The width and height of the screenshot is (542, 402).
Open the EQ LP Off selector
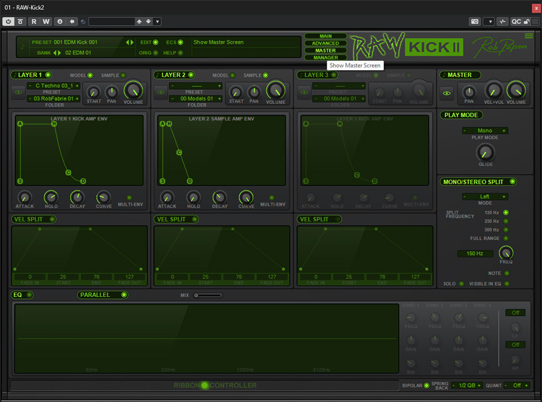[515, 313]
